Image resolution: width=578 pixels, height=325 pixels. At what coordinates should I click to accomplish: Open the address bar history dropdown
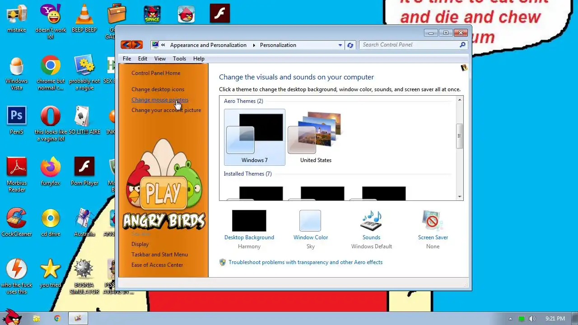(340, 45)
